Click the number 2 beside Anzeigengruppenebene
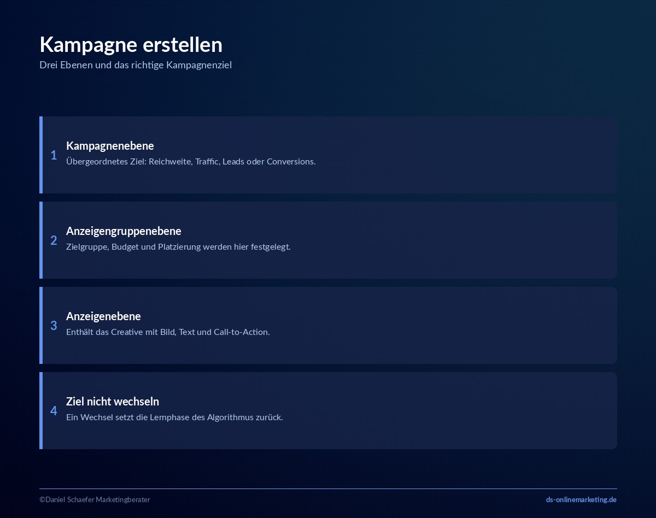 [x=54, y=240]
